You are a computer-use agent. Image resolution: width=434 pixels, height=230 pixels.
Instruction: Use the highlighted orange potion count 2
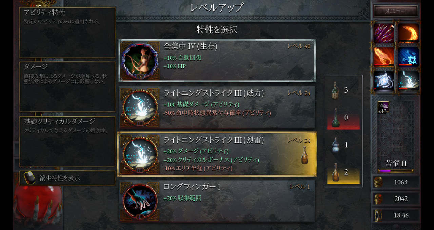(343, 172)
